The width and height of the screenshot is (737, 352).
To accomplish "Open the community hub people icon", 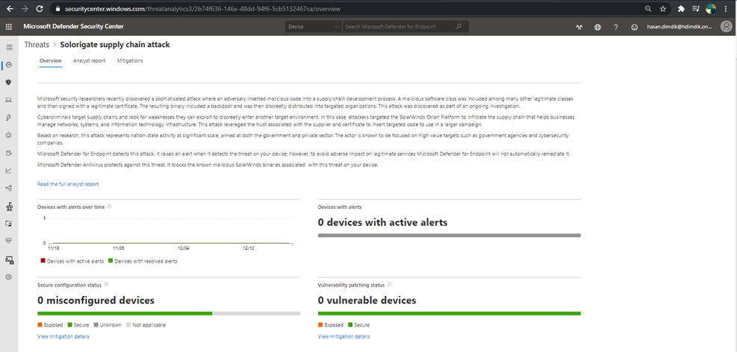I will pyautogui.click(x=579, y=28).
